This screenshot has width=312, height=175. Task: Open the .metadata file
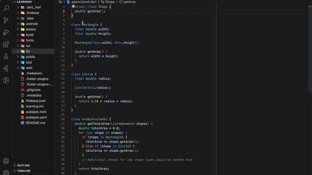tap(34, 95)
